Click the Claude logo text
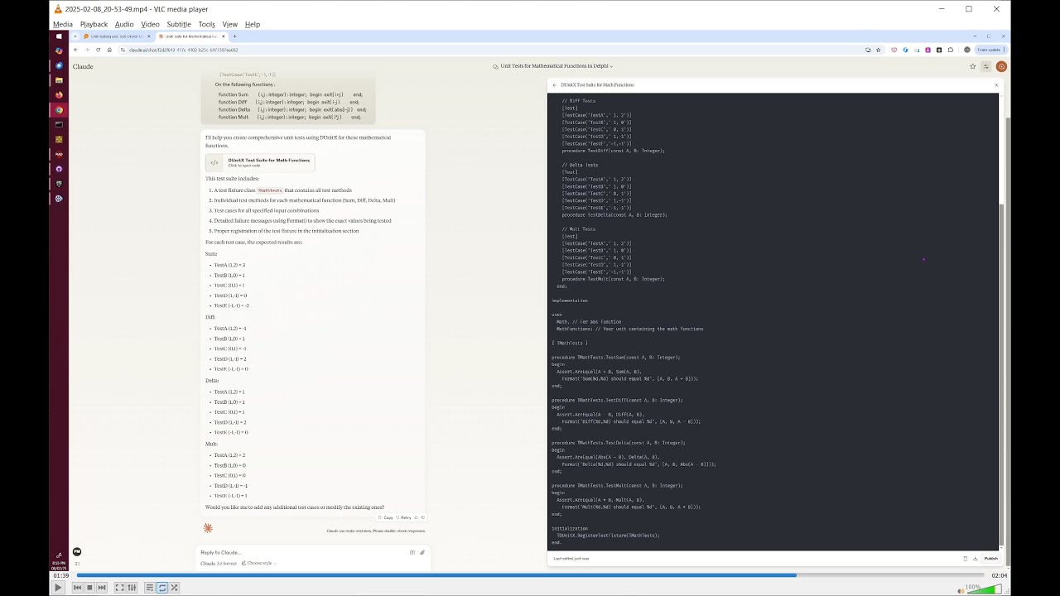 tap(83, 66)
